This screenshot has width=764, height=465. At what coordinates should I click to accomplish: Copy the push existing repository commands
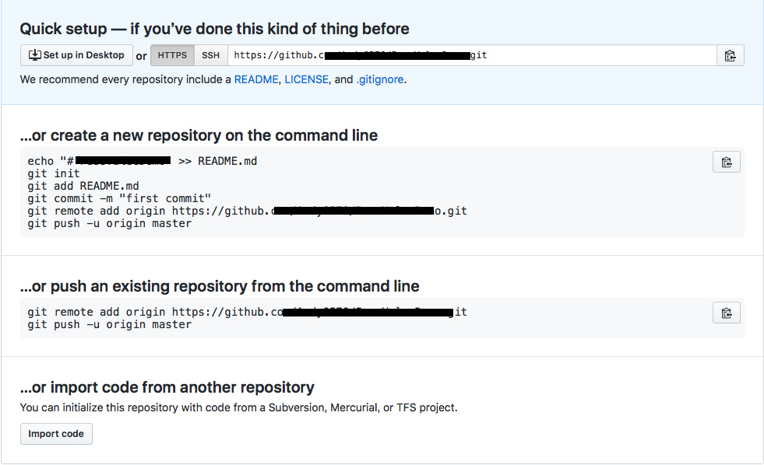pyautogui.click(x=726, y=313)
